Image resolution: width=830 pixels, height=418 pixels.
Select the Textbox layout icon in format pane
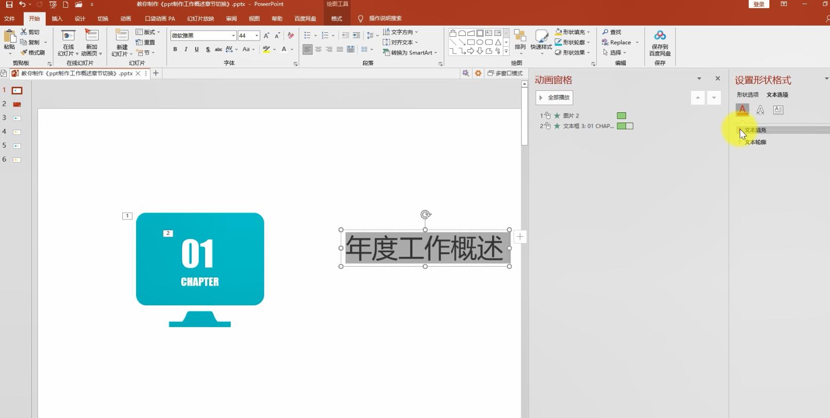point(778,110)
